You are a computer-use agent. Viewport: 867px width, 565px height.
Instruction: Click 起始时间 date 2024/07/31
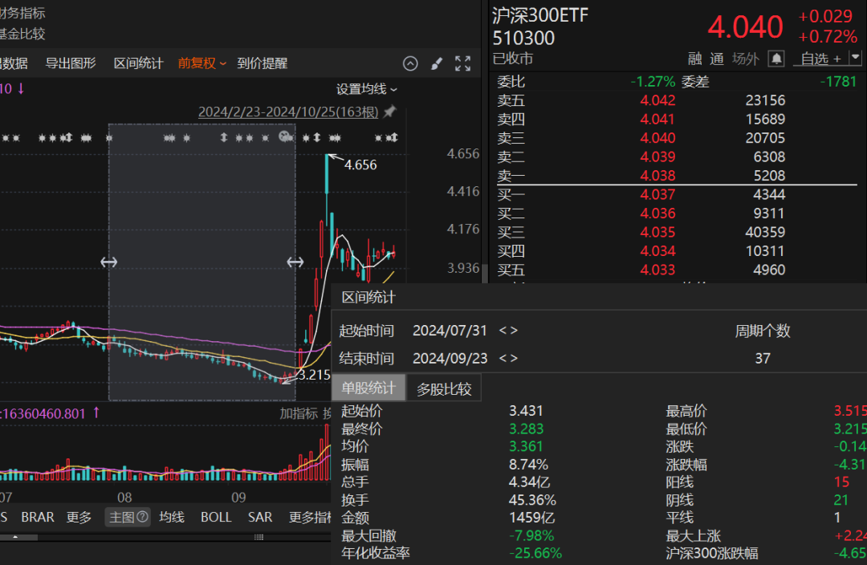coord(450,331)
